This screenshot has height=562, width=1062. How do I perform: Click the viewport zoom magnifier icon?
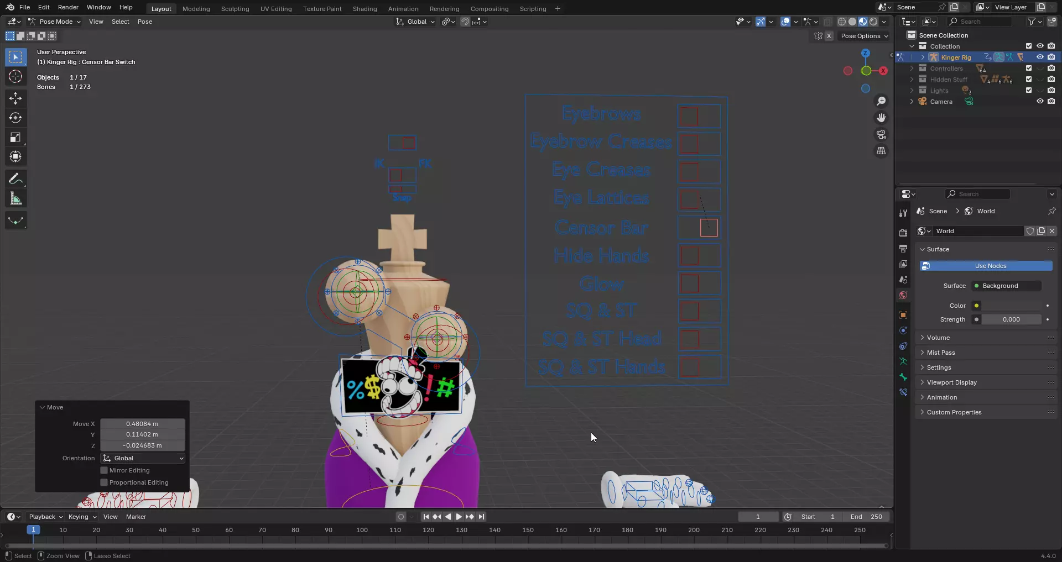pos(881,101)
